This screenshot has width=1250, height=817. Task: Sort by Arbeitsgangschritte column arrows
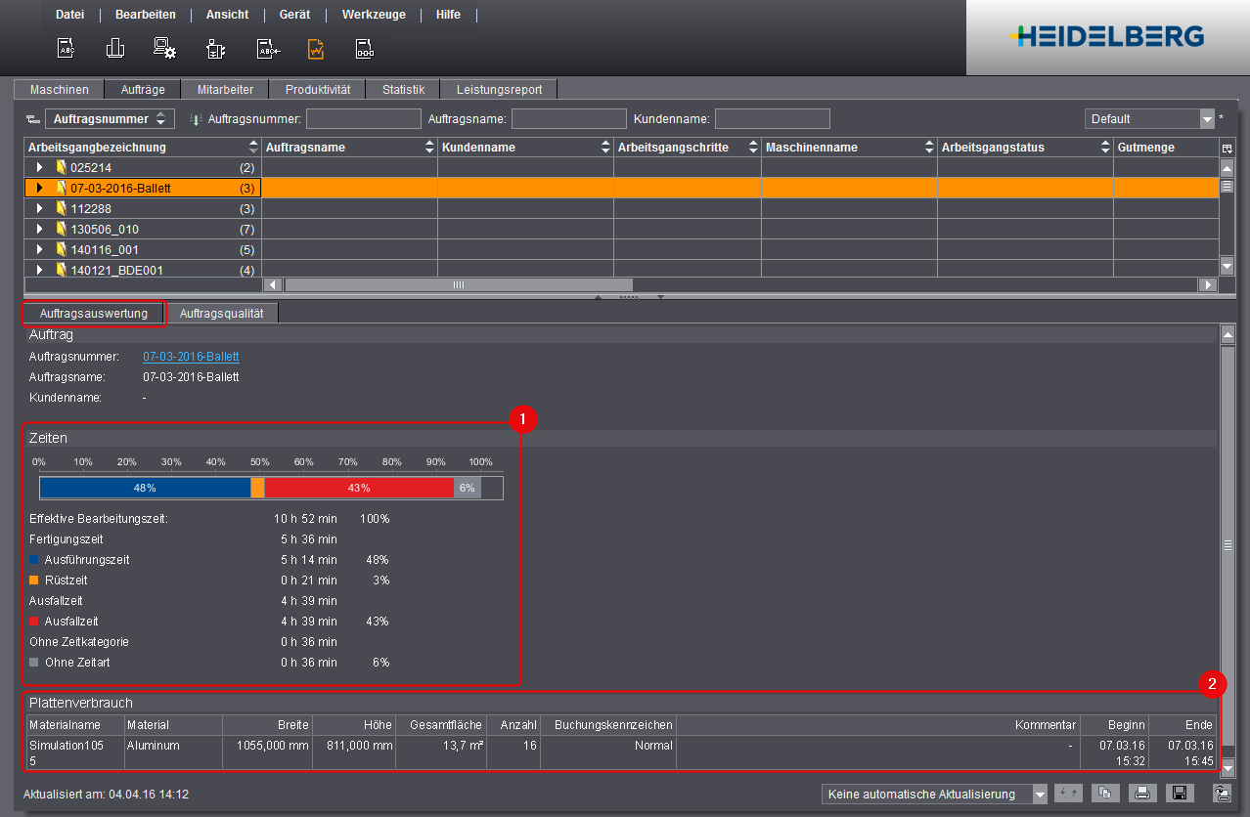coord(752,148)
